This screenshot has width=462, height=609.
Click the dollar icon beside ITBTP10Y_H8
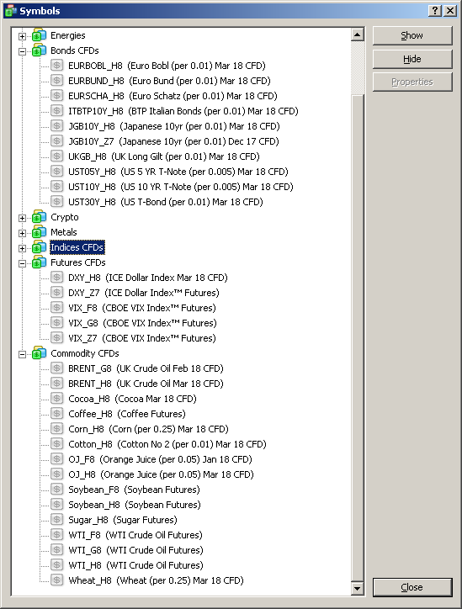click(x=56, y=111)
